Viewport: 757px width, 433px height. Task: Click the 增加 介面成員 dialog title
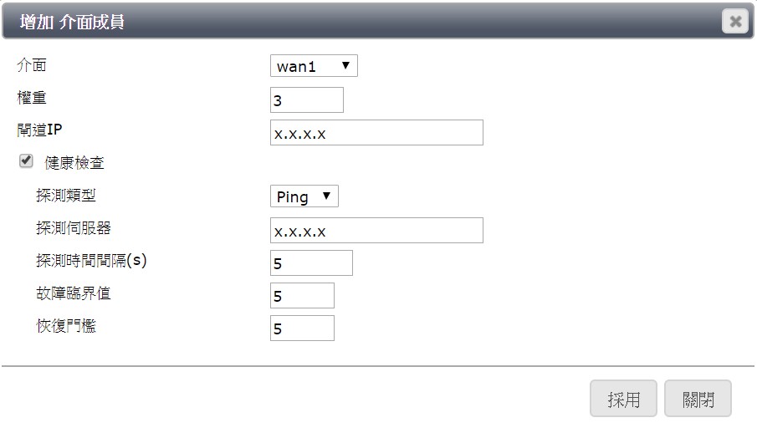pos(72,23)
